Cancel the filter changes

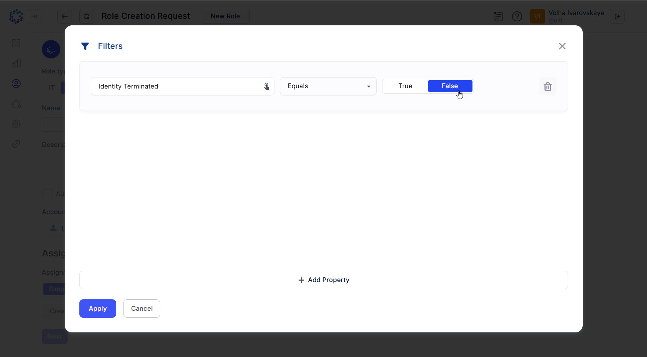point(141,309)
